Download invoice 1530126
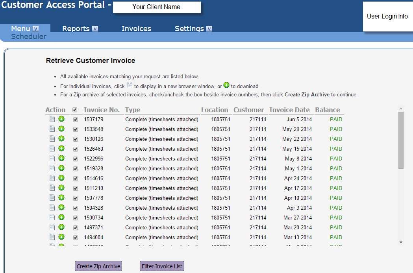Image resolution: width=413 pixels, height=273 pixels. [x=61, y=138]
